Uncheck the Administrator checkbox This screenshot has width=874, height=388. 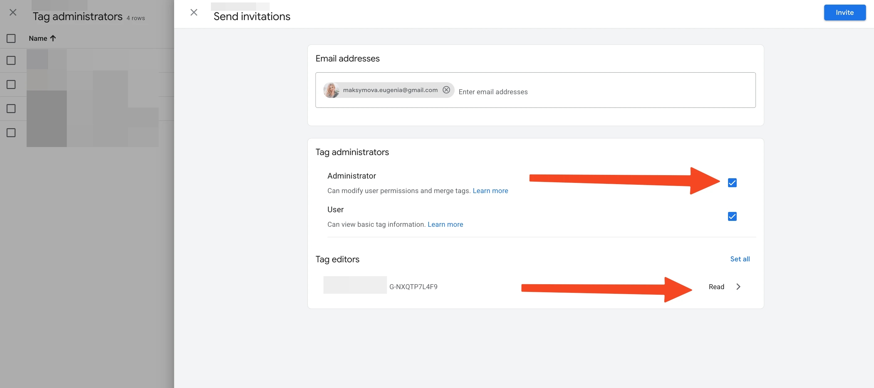tap(732, 183)
